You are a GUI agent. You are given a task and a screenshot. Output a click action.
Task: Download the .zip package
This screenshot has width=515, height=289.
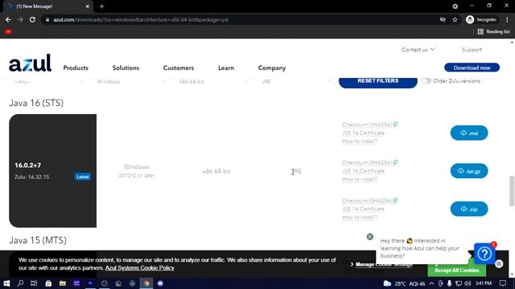click(469, 209)
